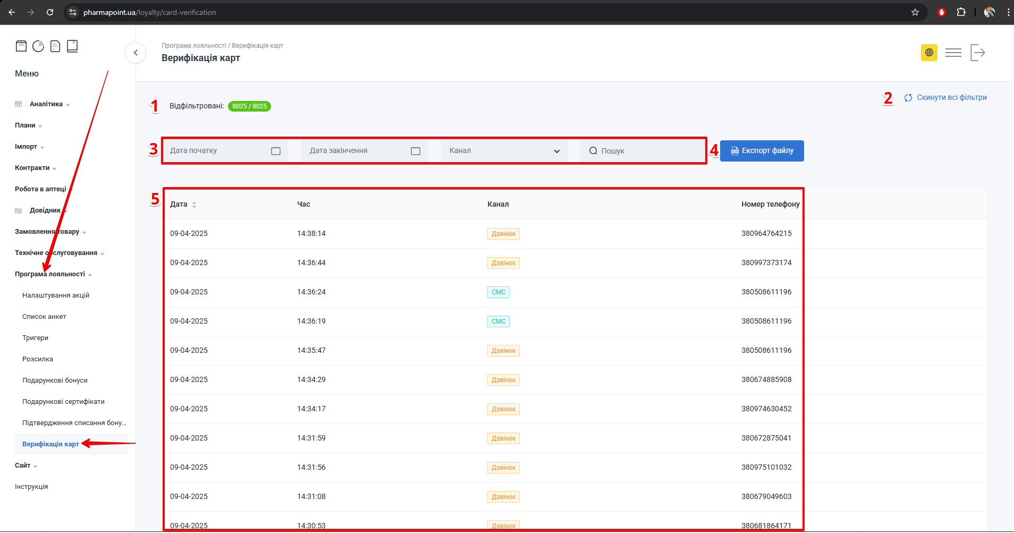Open calendar for Дата початку field

276,151
